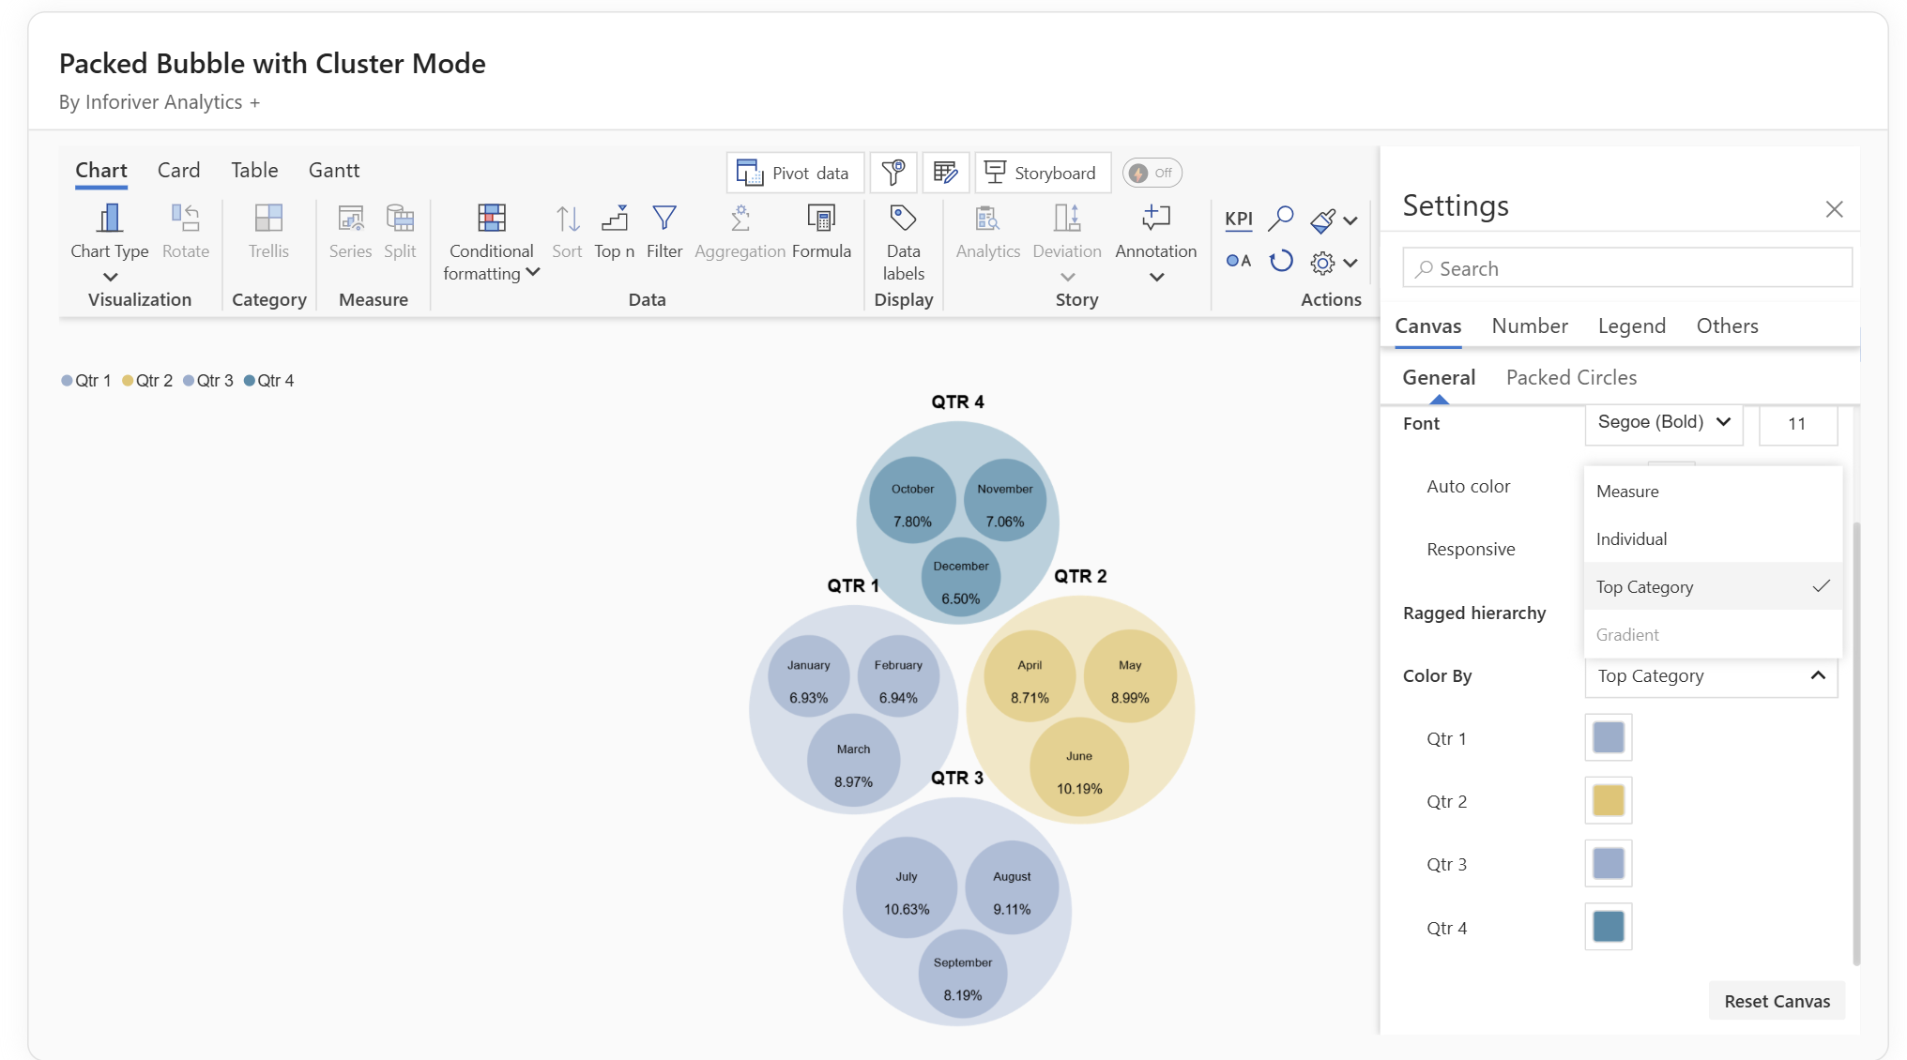Open the Packed Circles sub-tab

click(1571, 377)
